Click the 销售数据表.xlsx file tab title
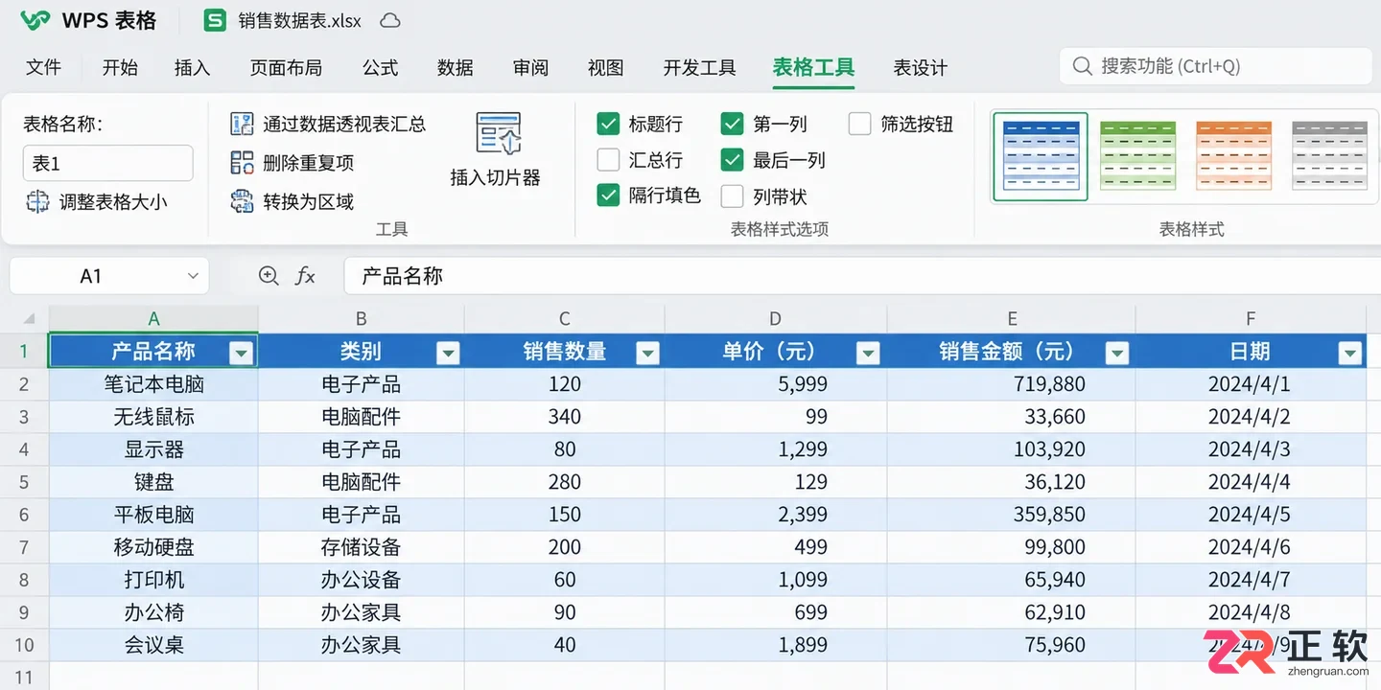This screenshot has height=690, width=1381. [x=300, y=21]
